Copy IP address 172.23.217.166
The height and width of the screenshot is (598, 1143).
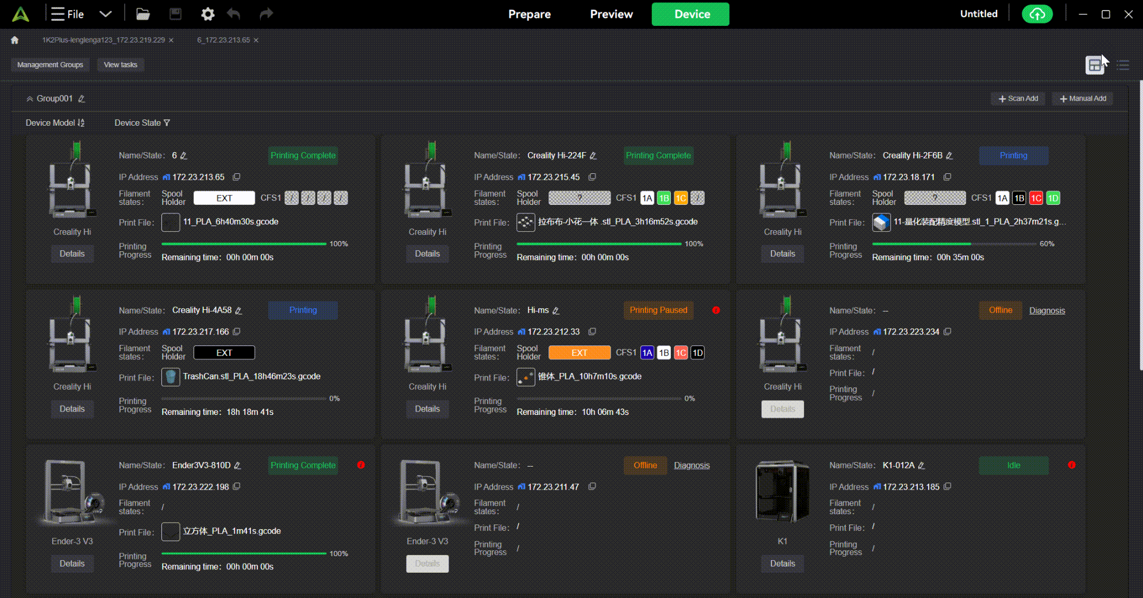pyautogui.click(x=236, y=332)
